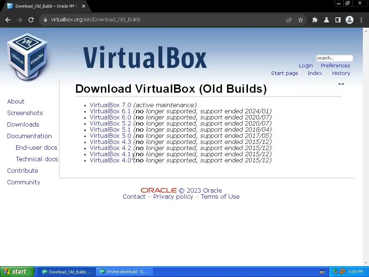The width and height of the screenshot is (369, 277).
Task: Open Contribute in the sidebar
Action: [23, 171]
